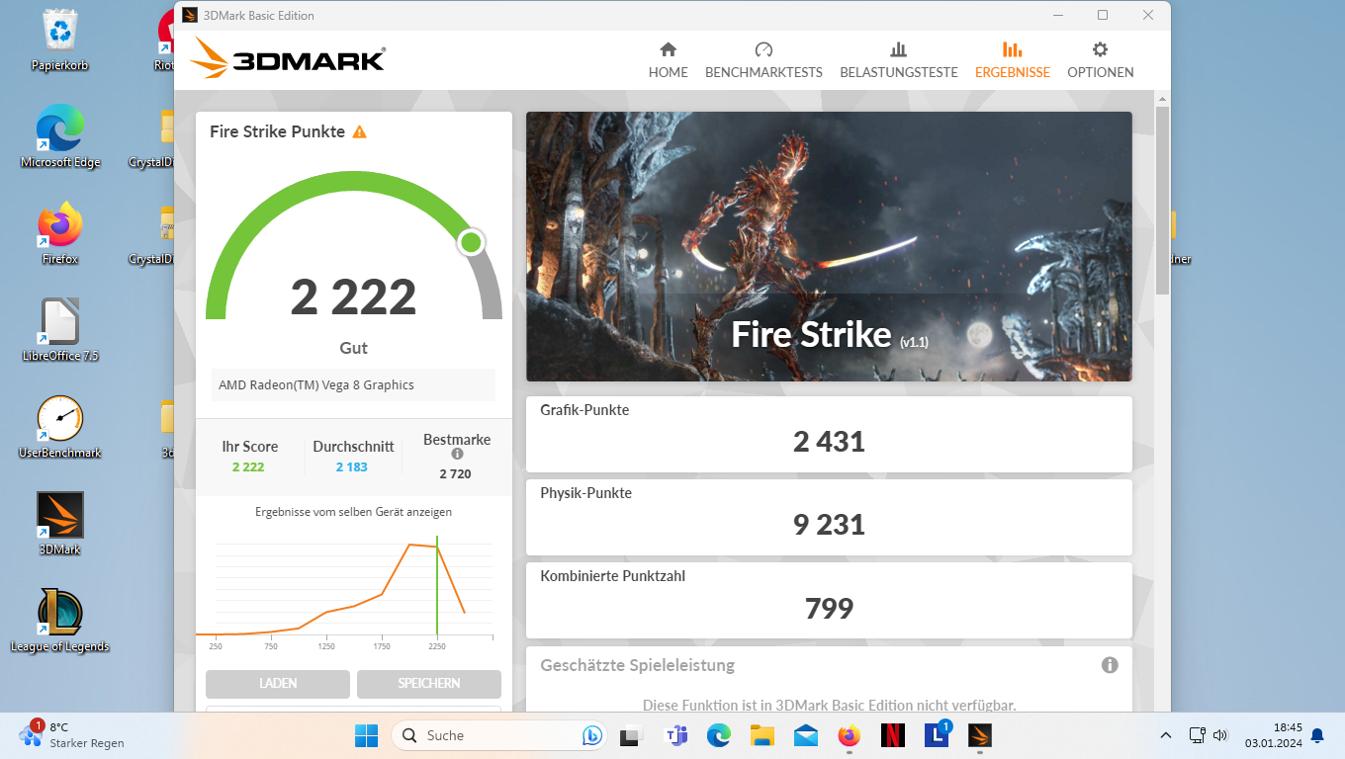Screen dimensions: 1345x759
Task: Open the Papierkorb desktop icon
Action: [x=60, y=42]
